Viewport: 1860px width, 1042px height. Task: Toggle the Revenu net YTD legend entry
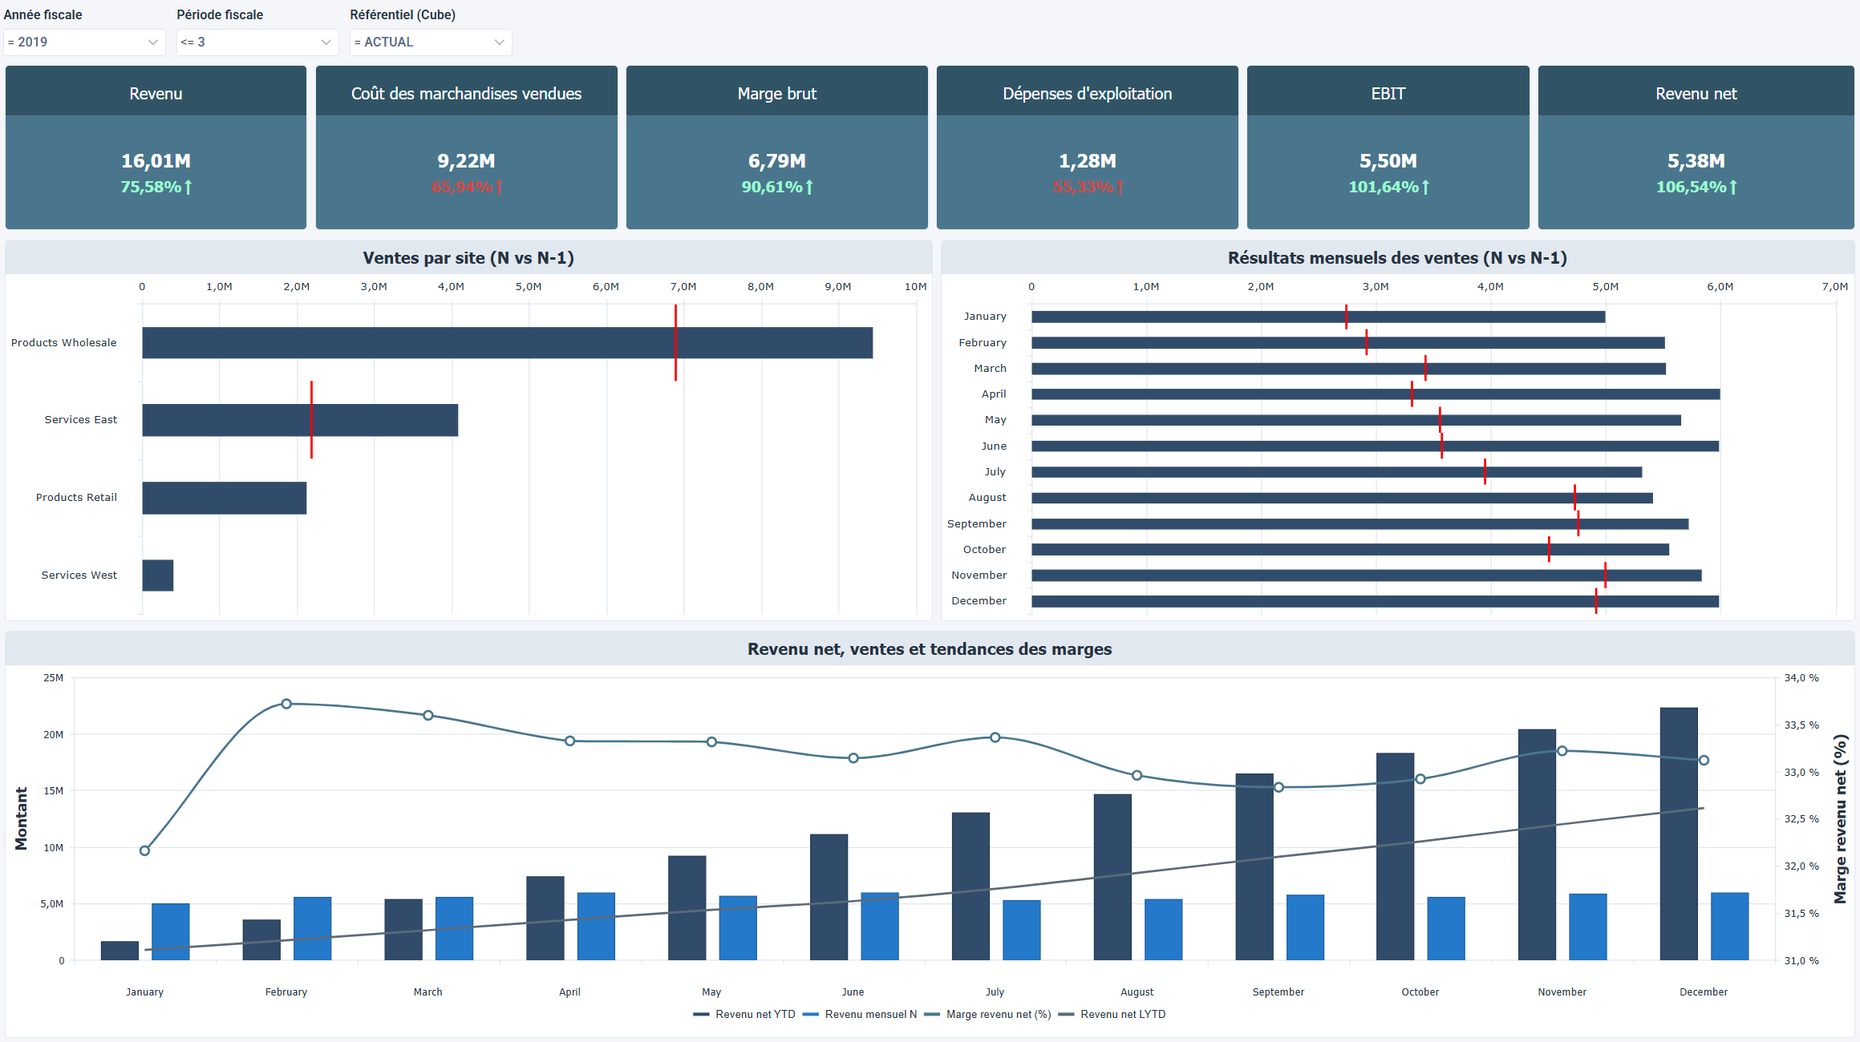coord(744,1014)
